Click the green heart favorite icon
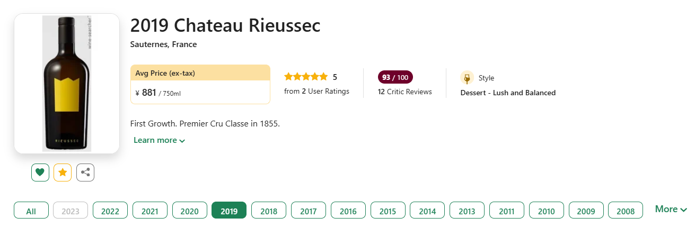 pyautogui.click(x=40, y=172)
